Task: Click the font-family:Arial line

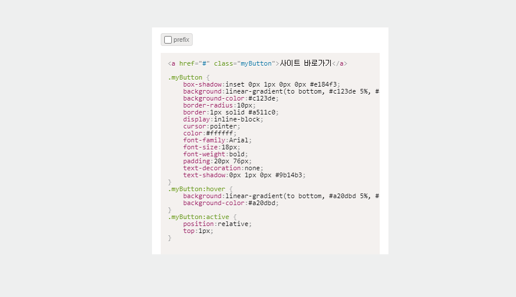Action: pos(217,140)
